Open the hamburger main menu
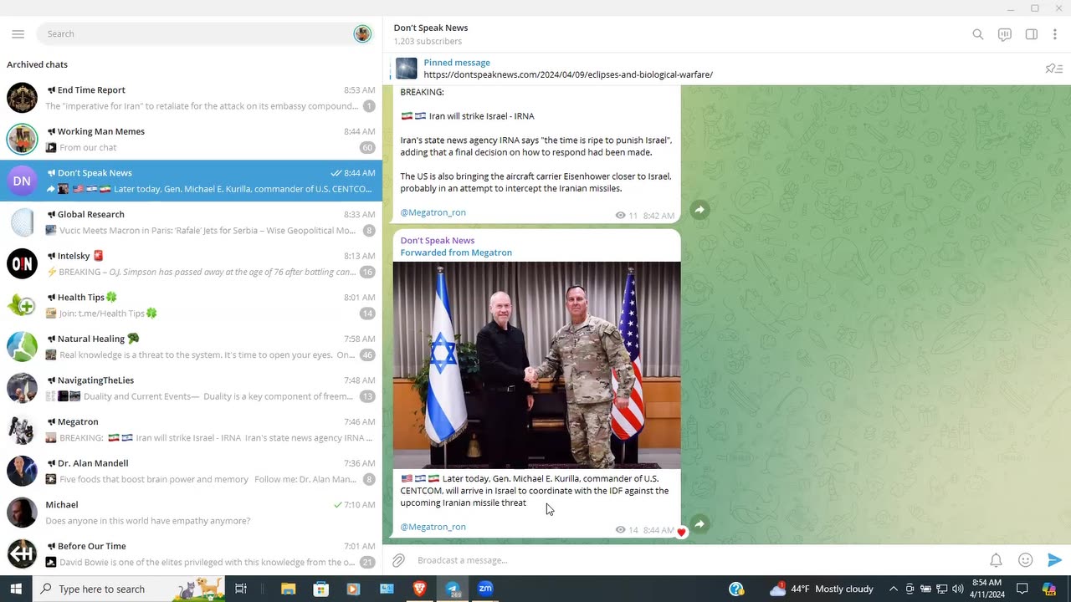 tap(18, 34)
